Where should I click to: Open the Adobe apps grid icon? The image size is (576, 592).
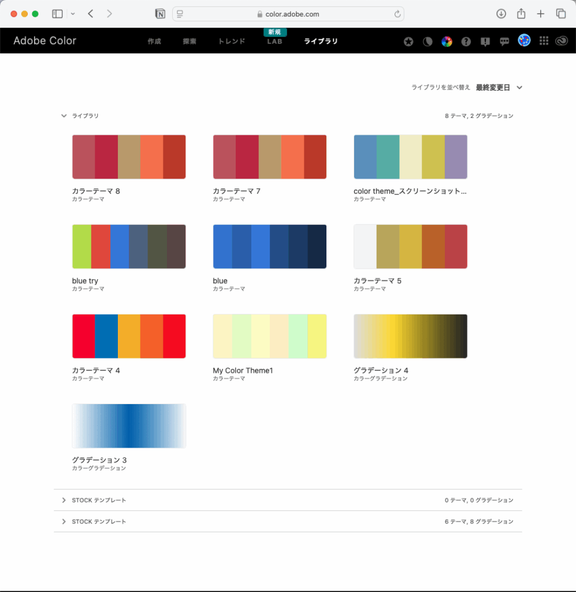544,41
